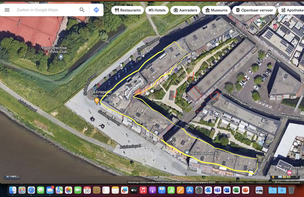Click the De Ertepeller restaurant pin
This screenshot has width=304, height=197.
97,100
